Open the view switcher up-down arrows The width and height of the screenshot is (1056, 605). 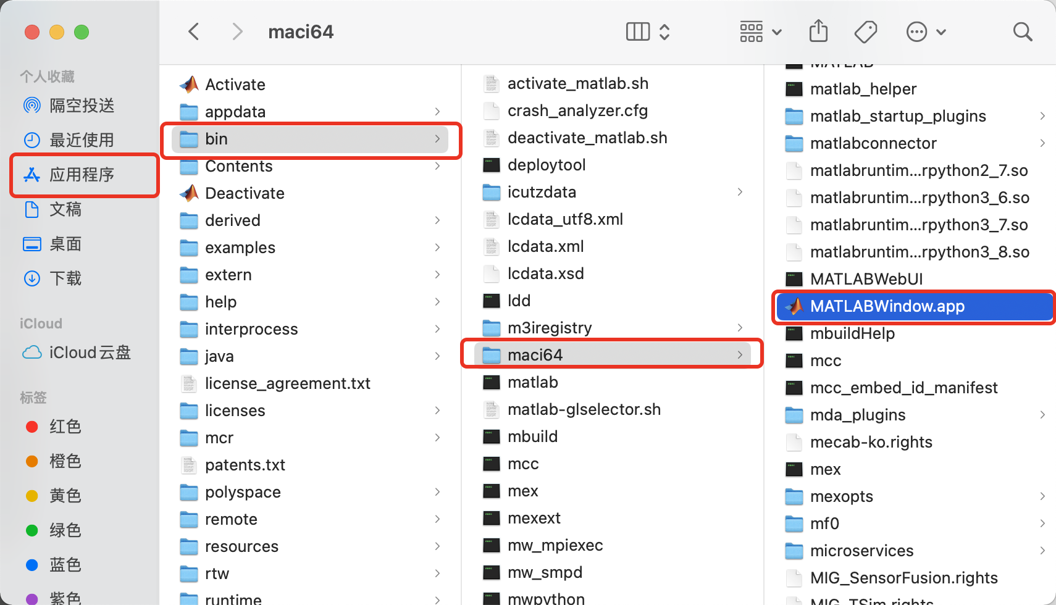(x=664, y=31)
